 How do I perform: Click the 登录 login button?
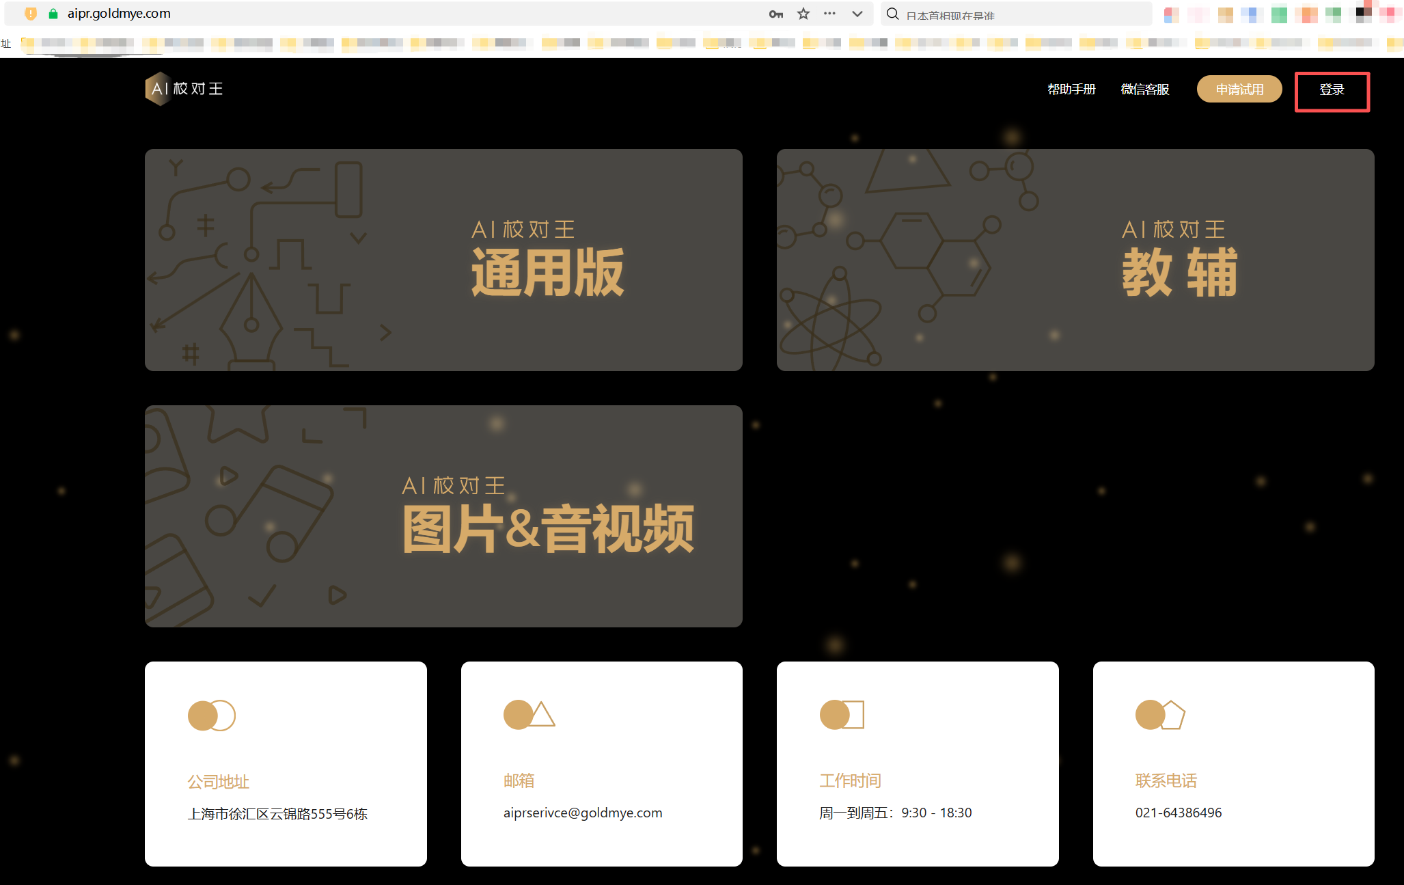pos(1332,90)
